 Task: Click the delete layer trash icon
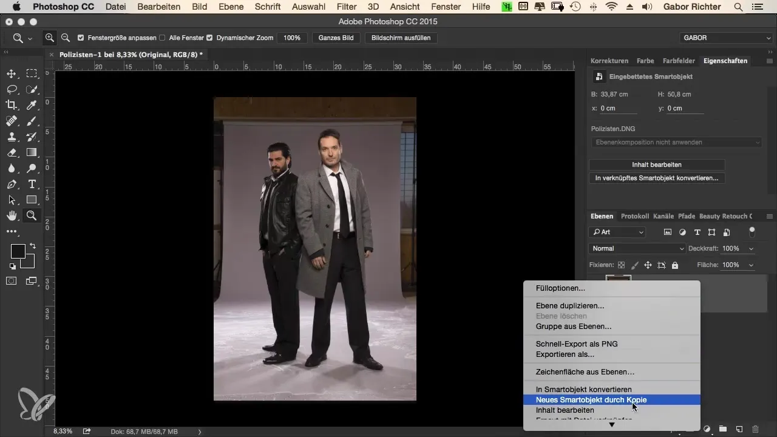click(755, 429)
